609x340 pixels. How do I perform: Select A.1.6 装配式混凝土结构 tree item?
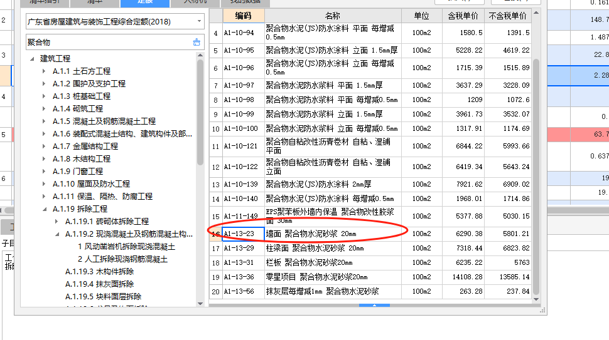point(122,134)
